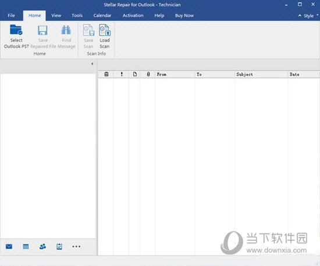Collapse the left folder pane arrow
320x266 pixels.
point(93,64)
